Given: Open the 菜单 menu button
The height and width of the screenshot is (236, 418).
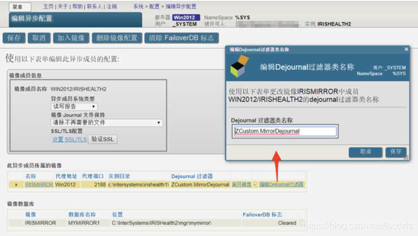Looking at the screenshot, I should tap(20, 7).
